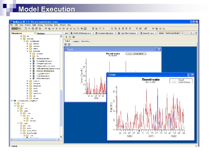
Task: Click the Copy toolbar icon
Action: pyautogui.click(x=116, y=29)
